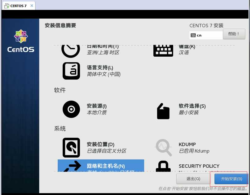Click 已启用 Kdump status text
The image size is (250, 195).
[x=194, y=151]
